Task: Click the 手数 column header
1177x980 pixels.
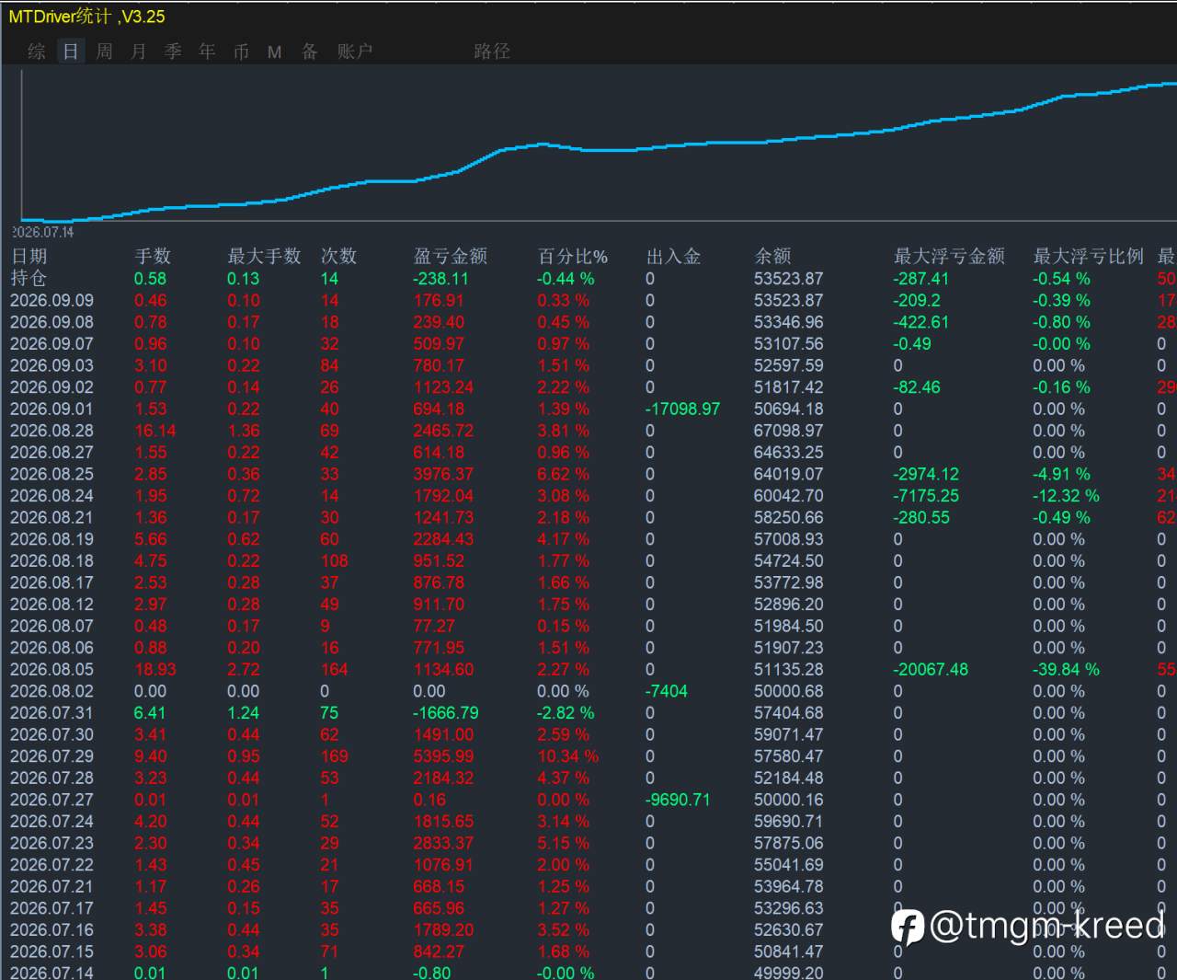Action: 153,256
